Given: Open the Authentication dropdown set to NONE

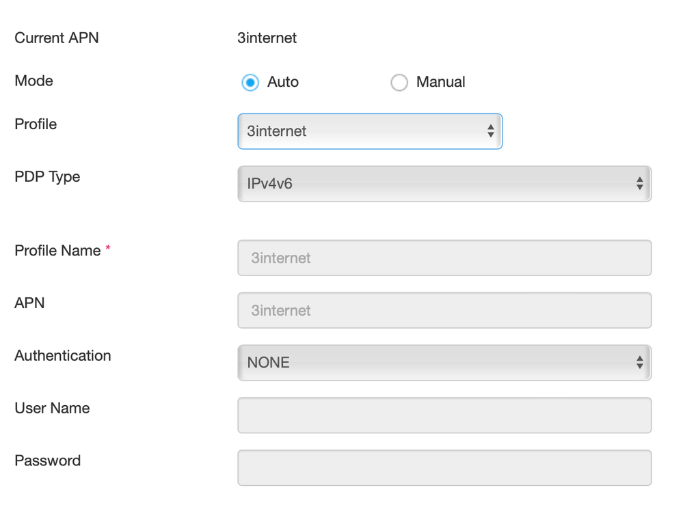Looking at the screenshot, I should 438,363.
